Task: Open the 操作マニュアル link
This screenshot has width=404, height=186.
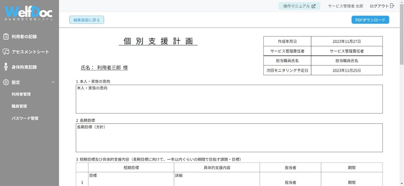Action: (299, 6)
